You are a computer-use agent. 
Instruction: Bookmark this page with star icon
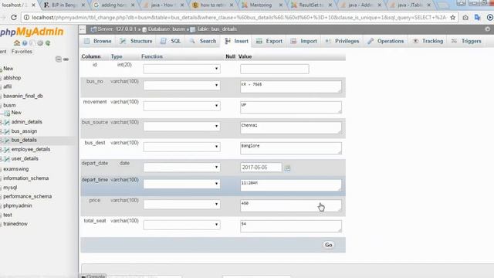pyautogui.click(x=453, y=18)
